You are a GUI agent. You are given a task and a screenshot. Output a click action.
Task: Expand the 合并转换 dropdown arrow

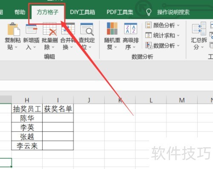(x=72, y=47)
